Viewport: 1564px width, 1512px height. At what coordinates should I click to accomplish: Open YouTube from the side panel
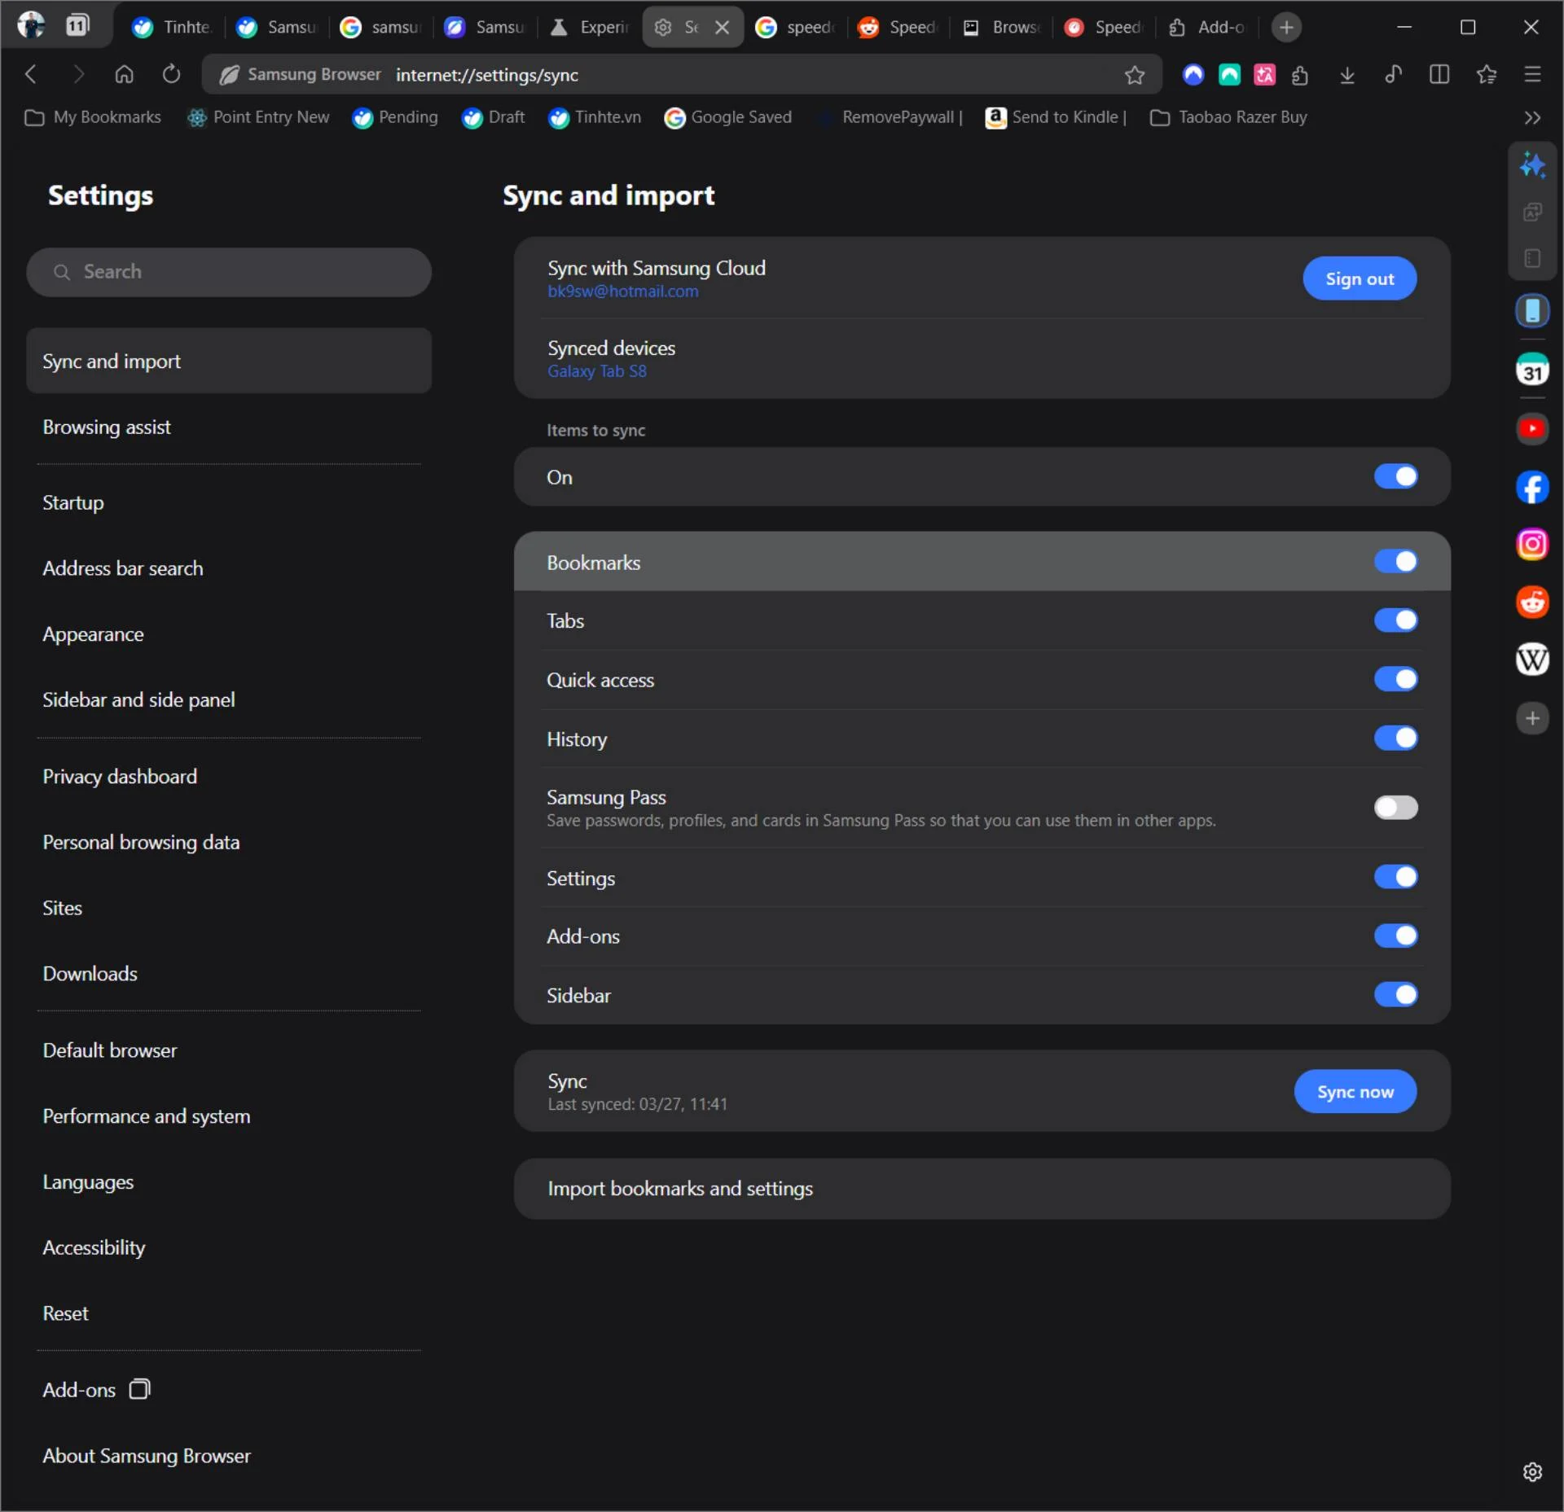coord(1532,429)
